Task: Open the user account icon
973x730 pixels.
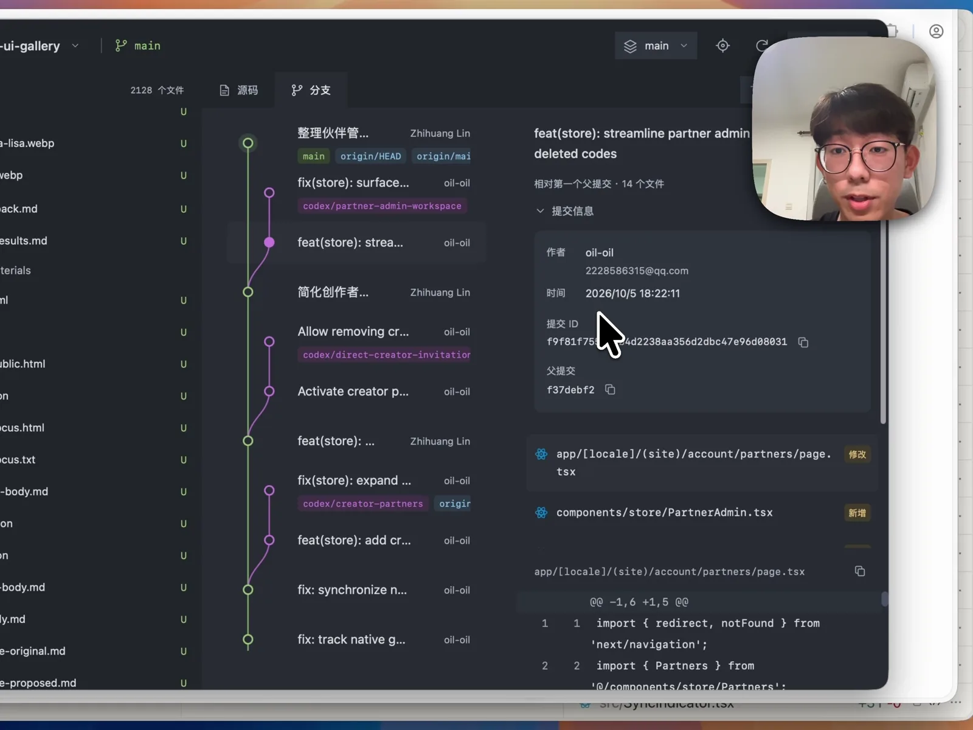Action: (x=936, y=32)
